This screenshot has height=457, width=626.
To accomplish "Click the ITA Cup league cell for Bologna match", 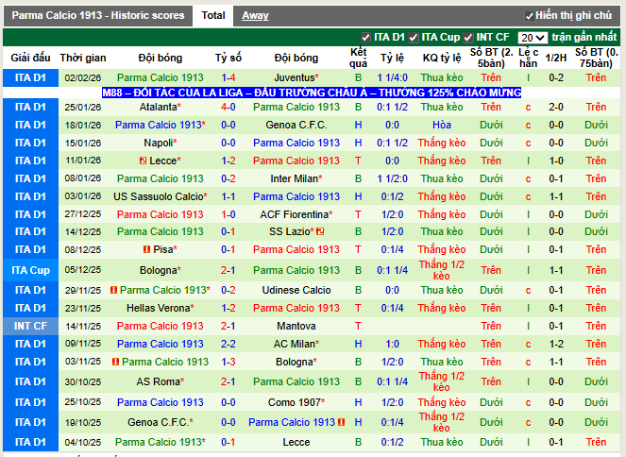I will (x=31, y=270).
